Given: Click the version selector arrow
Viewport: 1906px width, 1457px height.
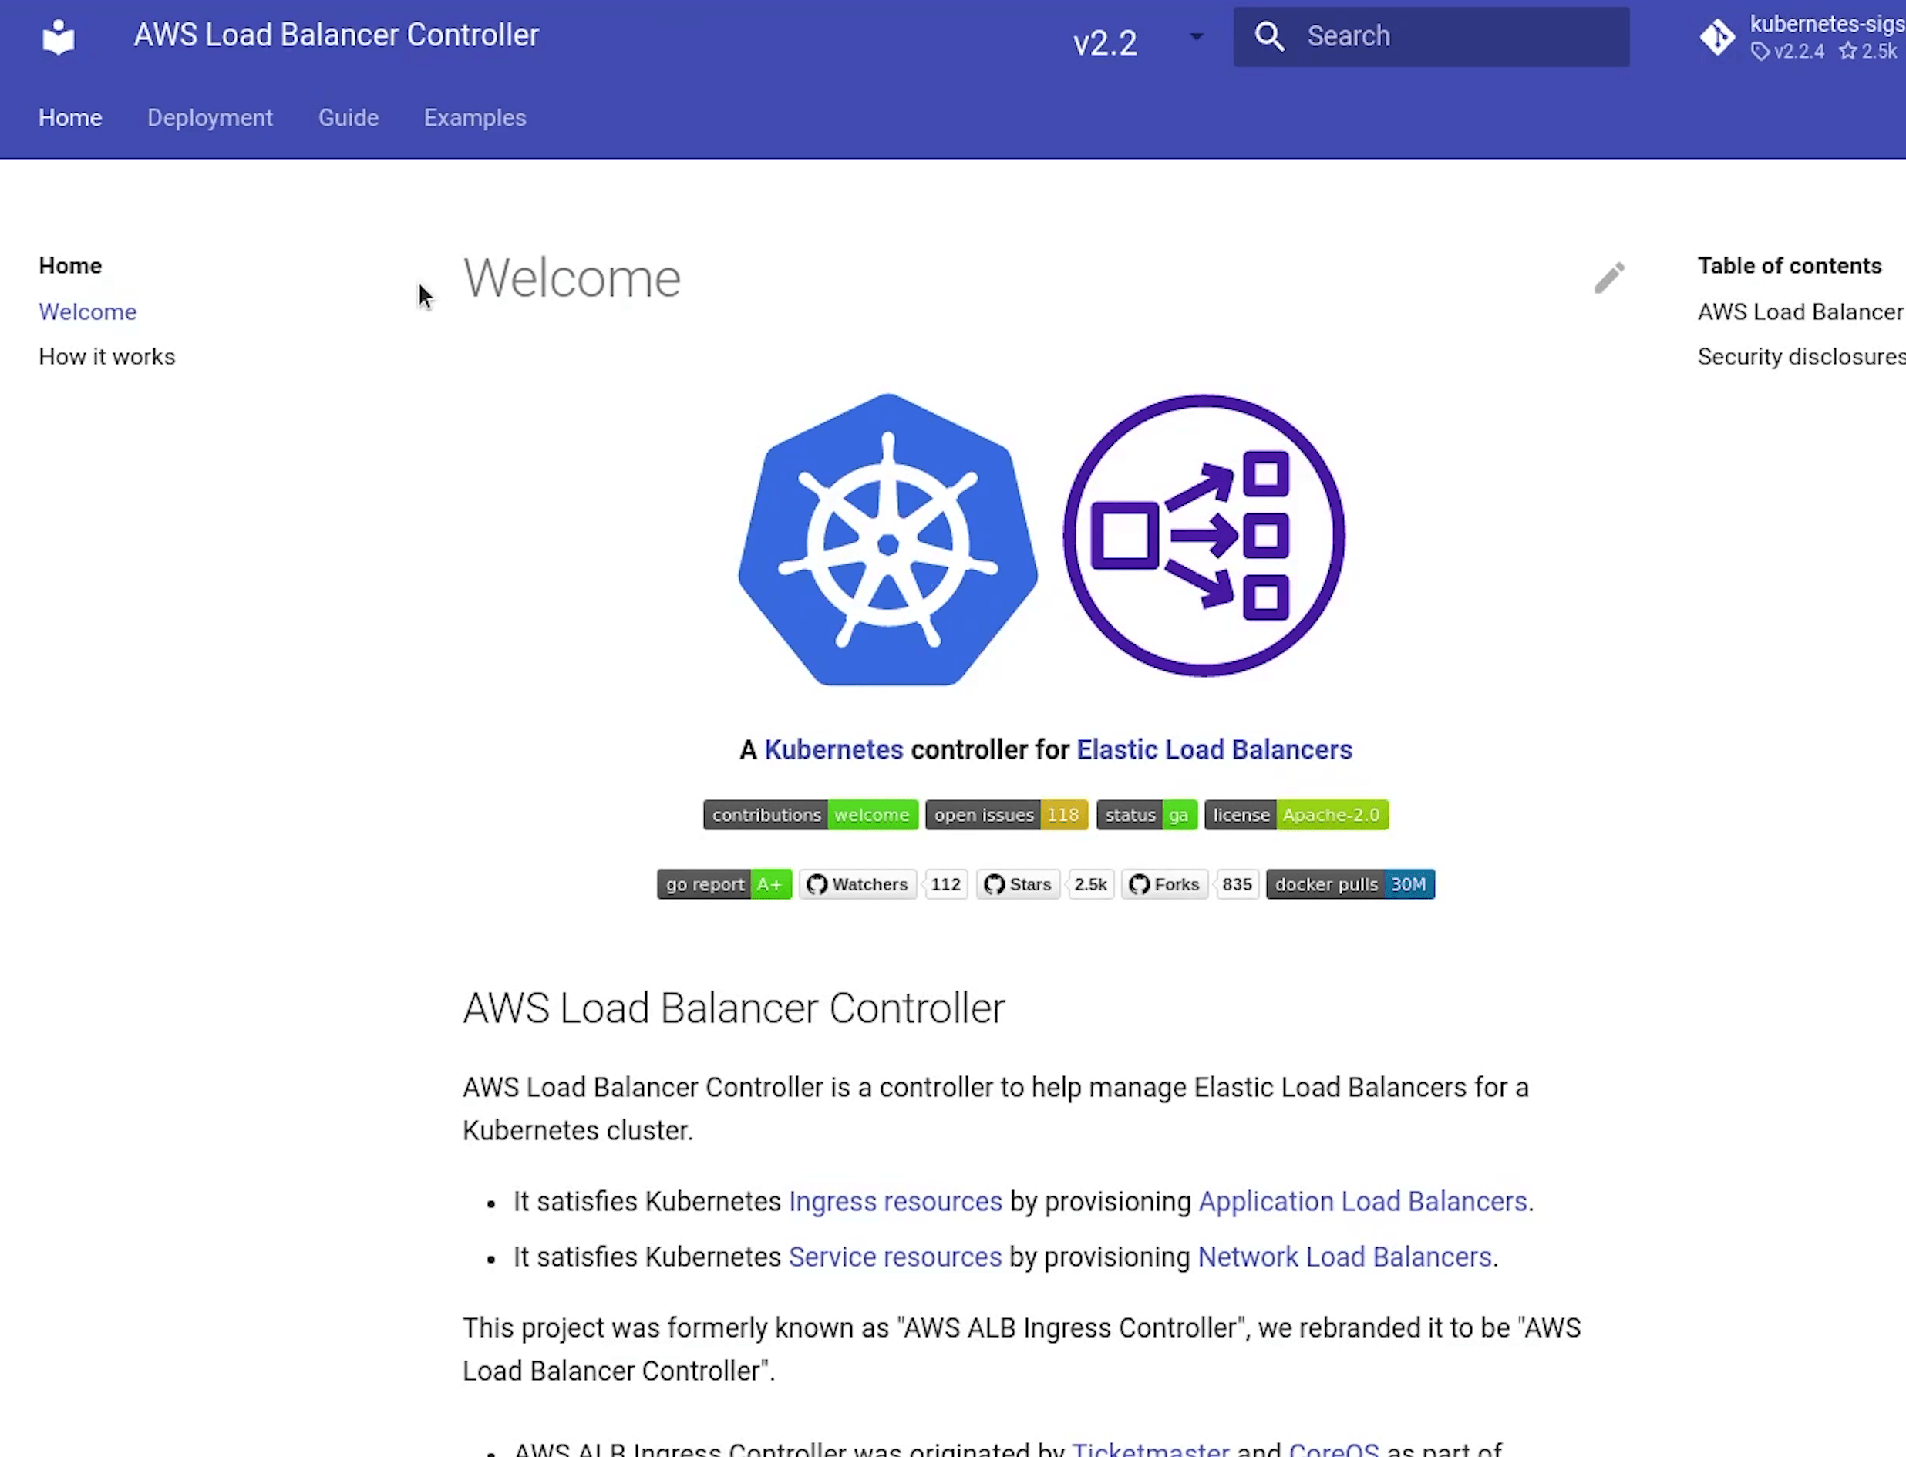Looking at the screenshot, I should [x=1197, y=37].
